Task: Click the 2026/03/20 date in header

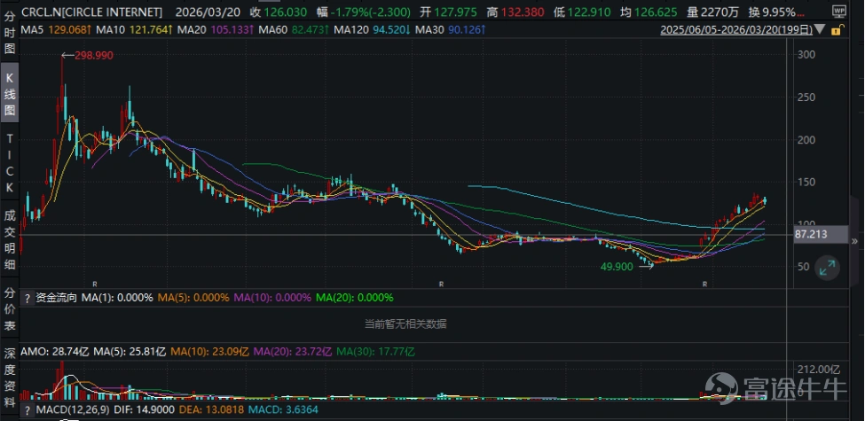Action: coord(209,12)
